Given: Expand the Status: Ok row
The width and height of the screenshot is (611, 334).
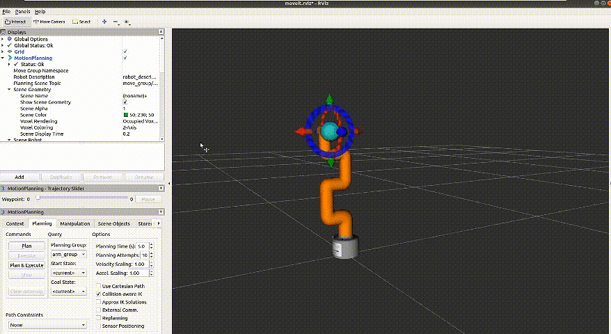Looking at the screenshot, I should click(9, 64).
